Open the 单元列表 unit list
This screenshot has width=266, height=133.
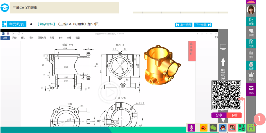point(14,24)
